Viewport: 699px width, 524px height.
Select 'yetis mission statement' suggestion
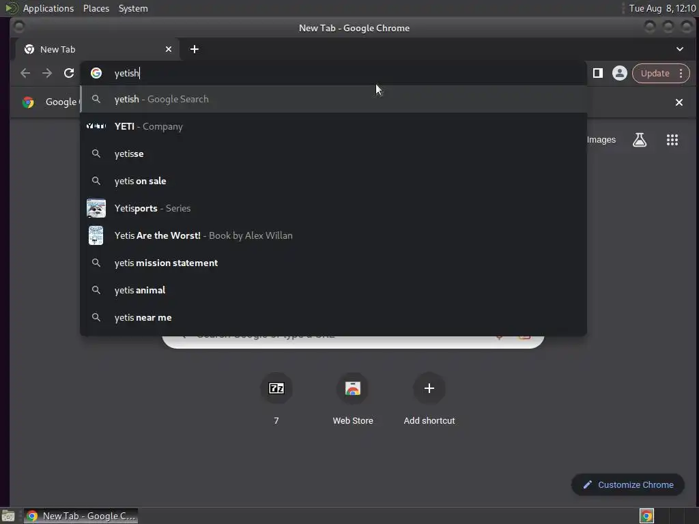click(333, 263)
